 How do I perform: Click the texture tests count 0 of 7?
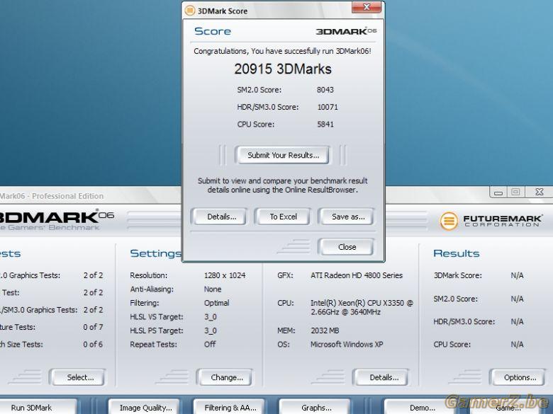click(x=93, y=327)
